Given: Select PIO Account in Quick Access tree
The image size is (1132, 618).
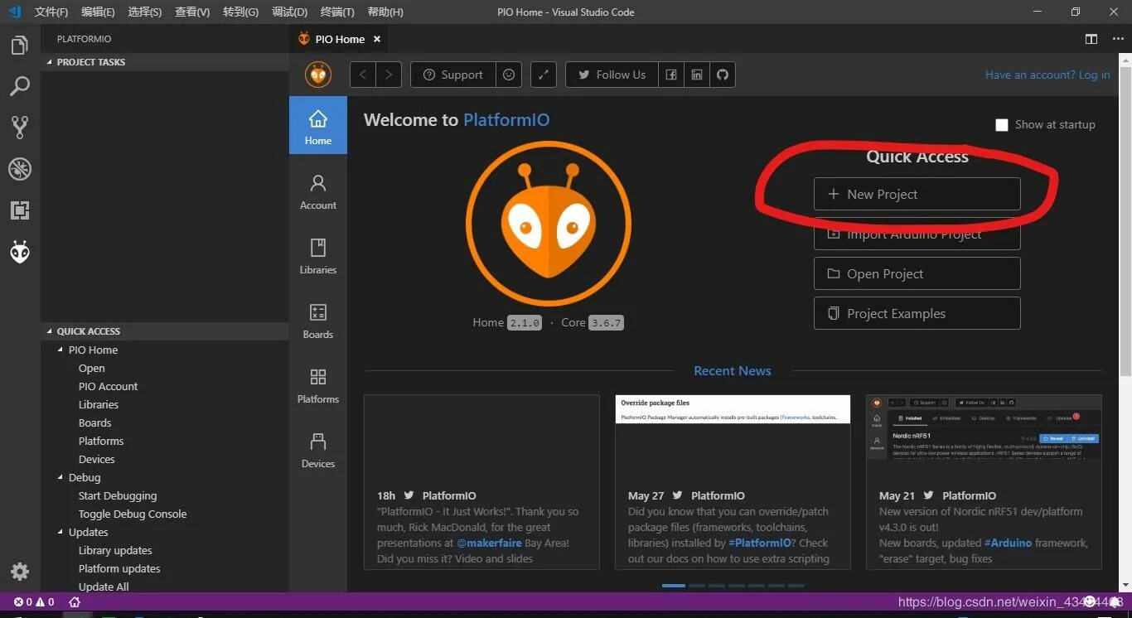Looking at the screenshot, I should (108, 386).
